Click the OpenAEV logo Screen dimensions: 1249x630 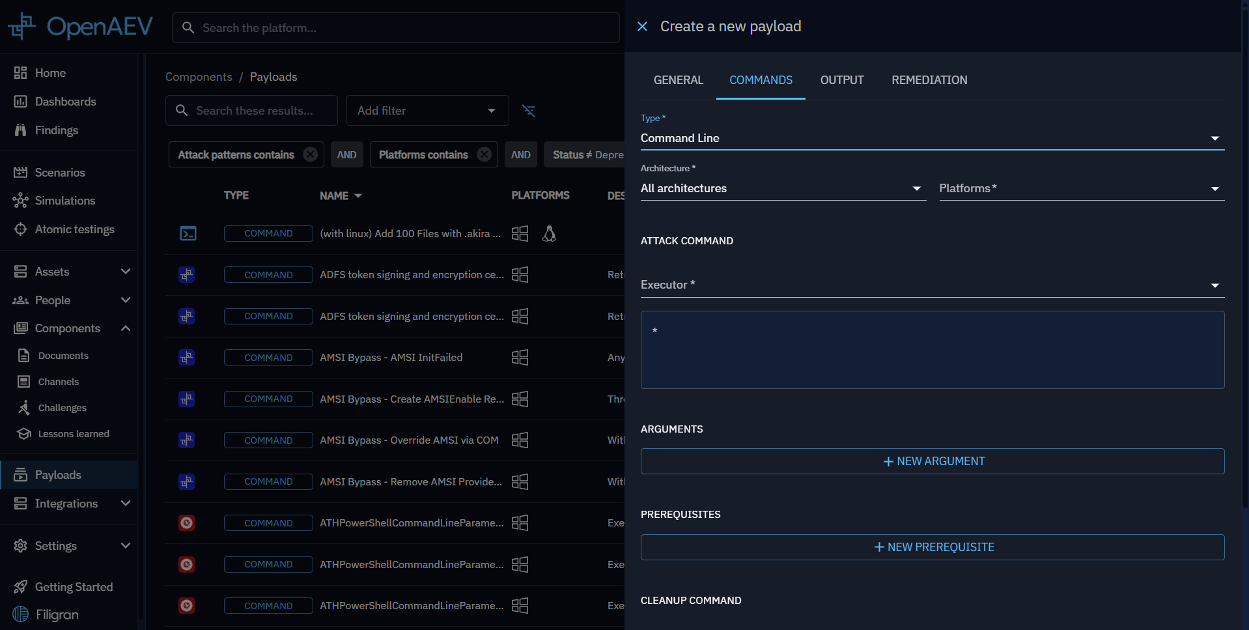coord(81,27)
